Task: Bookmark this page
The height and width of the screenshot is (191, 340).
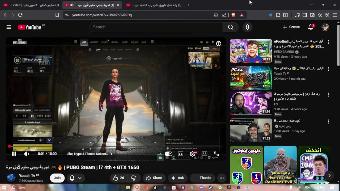Action: click(x=57, y=15)
